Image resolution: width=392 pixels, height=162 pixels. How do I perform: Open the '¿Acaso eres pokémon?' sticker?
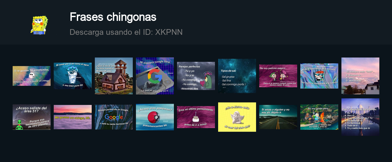tap(155, 117)
